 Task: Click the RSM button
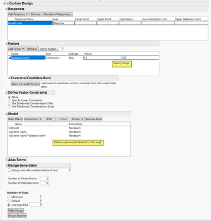click(49, 119)
